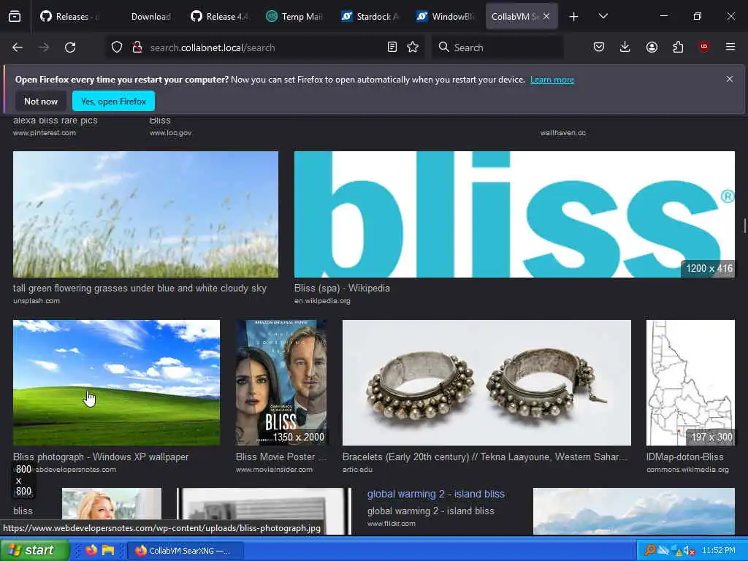This screenshot has height=561, width=748.
Task: Select CollabVM SearXNG taskbar button
Action: (x=186, y=551)
